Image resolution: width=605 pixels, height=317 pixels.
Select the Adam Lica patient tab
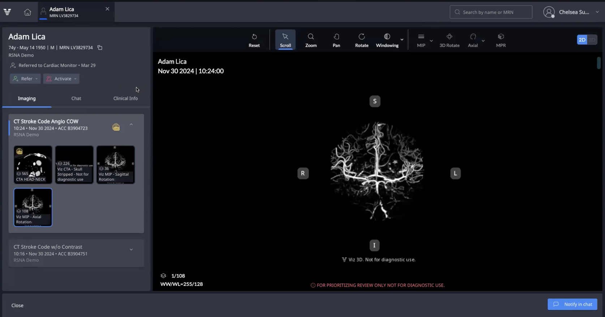(x=76, y=12)
